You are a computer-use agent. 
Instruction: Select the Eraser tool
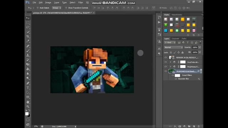pos(28,64)
